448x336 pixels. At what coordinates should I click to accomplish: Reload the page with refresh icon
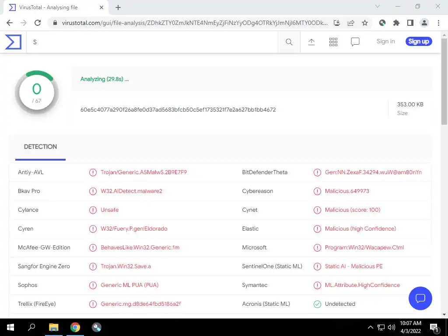[x=38, y=23]
